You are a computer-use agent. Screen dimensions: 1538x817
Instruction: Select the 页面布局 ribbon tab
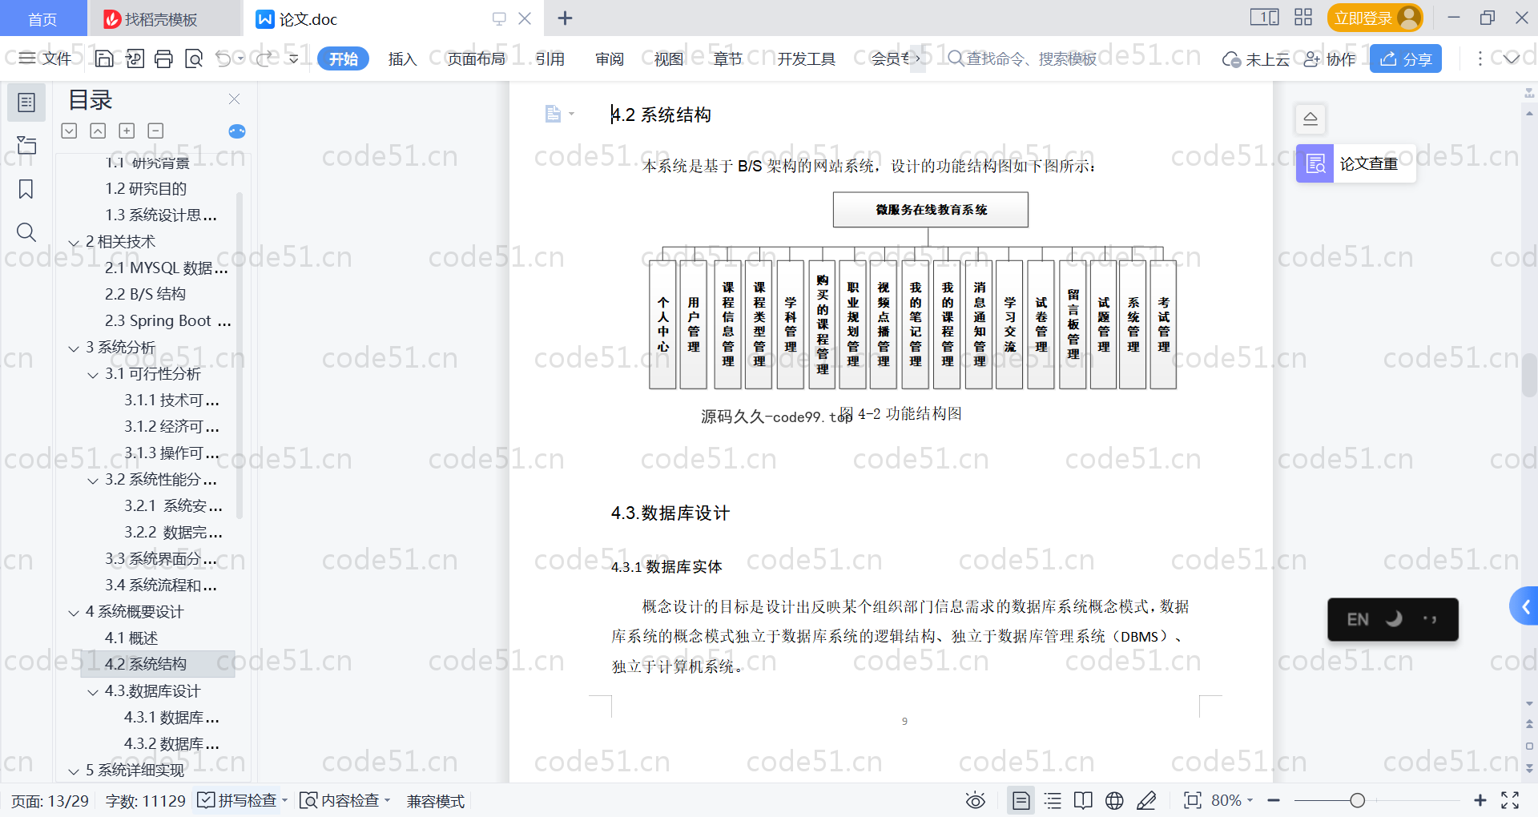pyautogui.click(x=476, y=58)
